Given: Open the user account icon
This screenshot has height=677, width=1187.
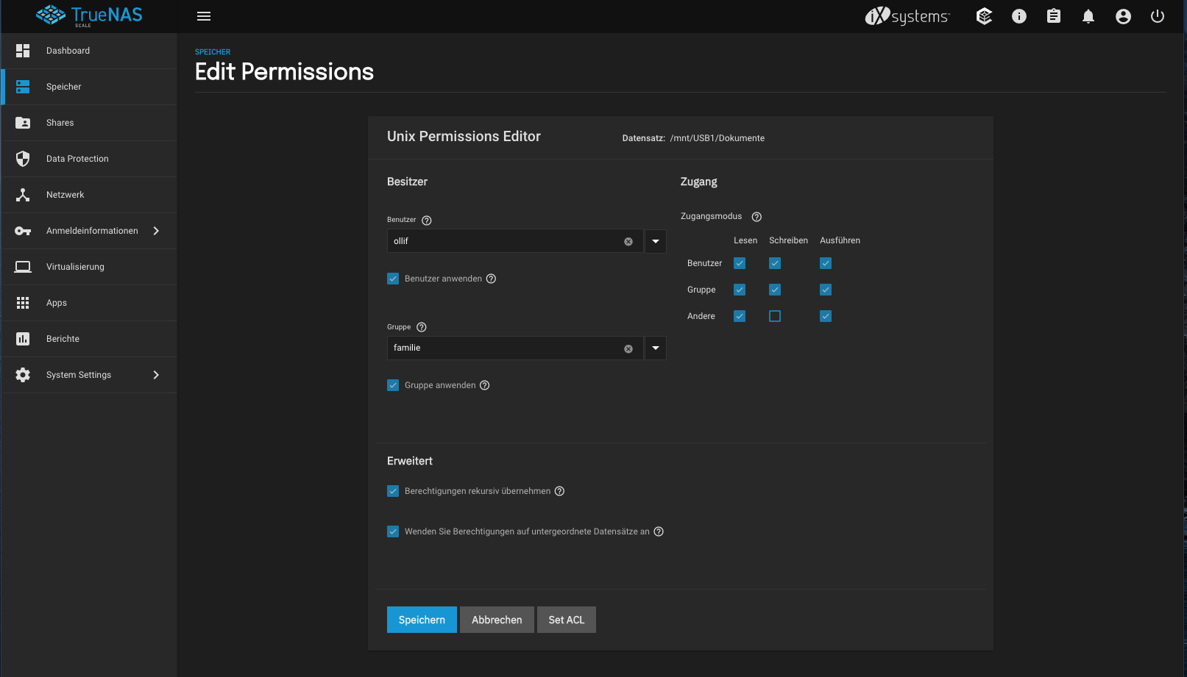Looking at the screenshot, I should [1123, 16].
